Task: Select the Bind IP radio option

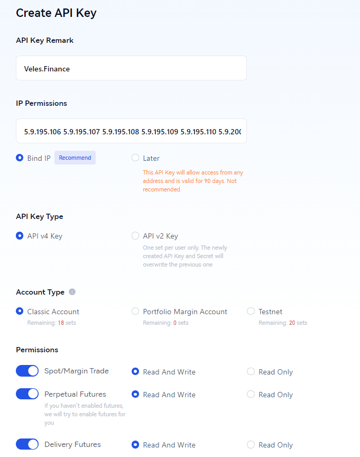Action: pos(20,158)
